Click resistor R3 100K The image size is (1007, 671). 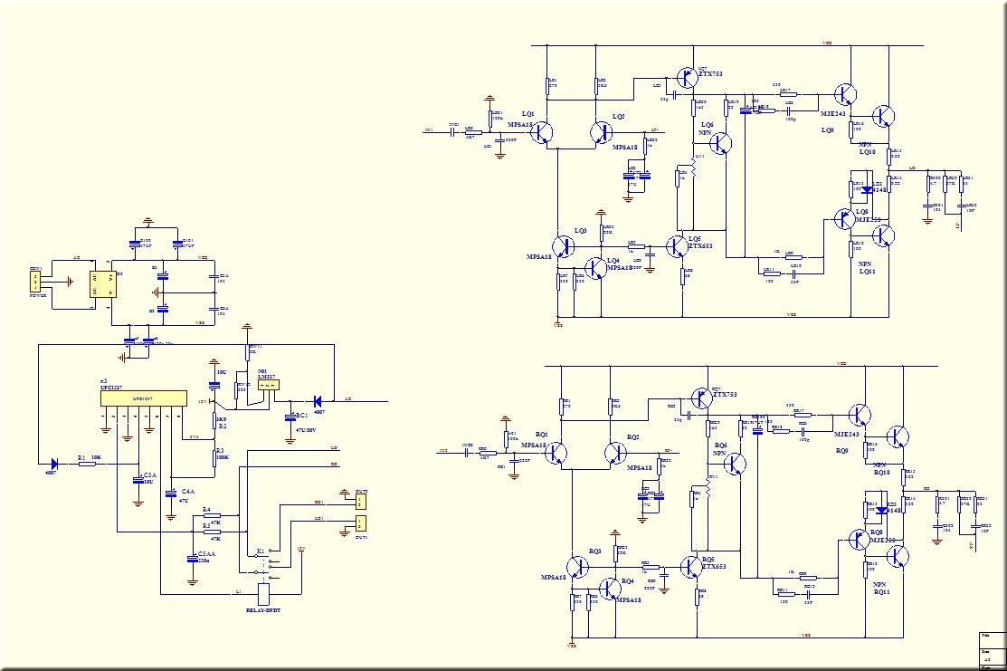[x=215, y=453]
